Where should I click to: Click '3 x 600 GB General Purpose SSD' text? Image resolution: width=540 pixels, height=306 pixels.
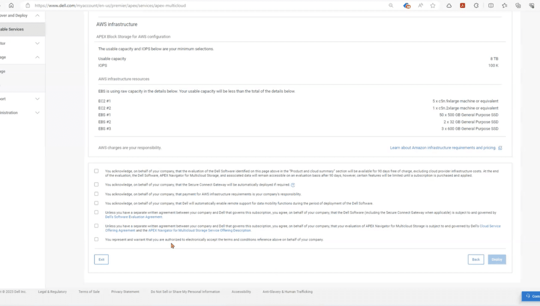click(x=470, y=129)
